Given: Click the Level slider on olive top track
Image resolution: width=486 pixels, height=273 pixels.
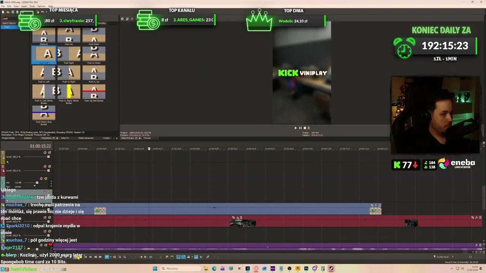Looking at the screenshot, I should click(37, 157).
